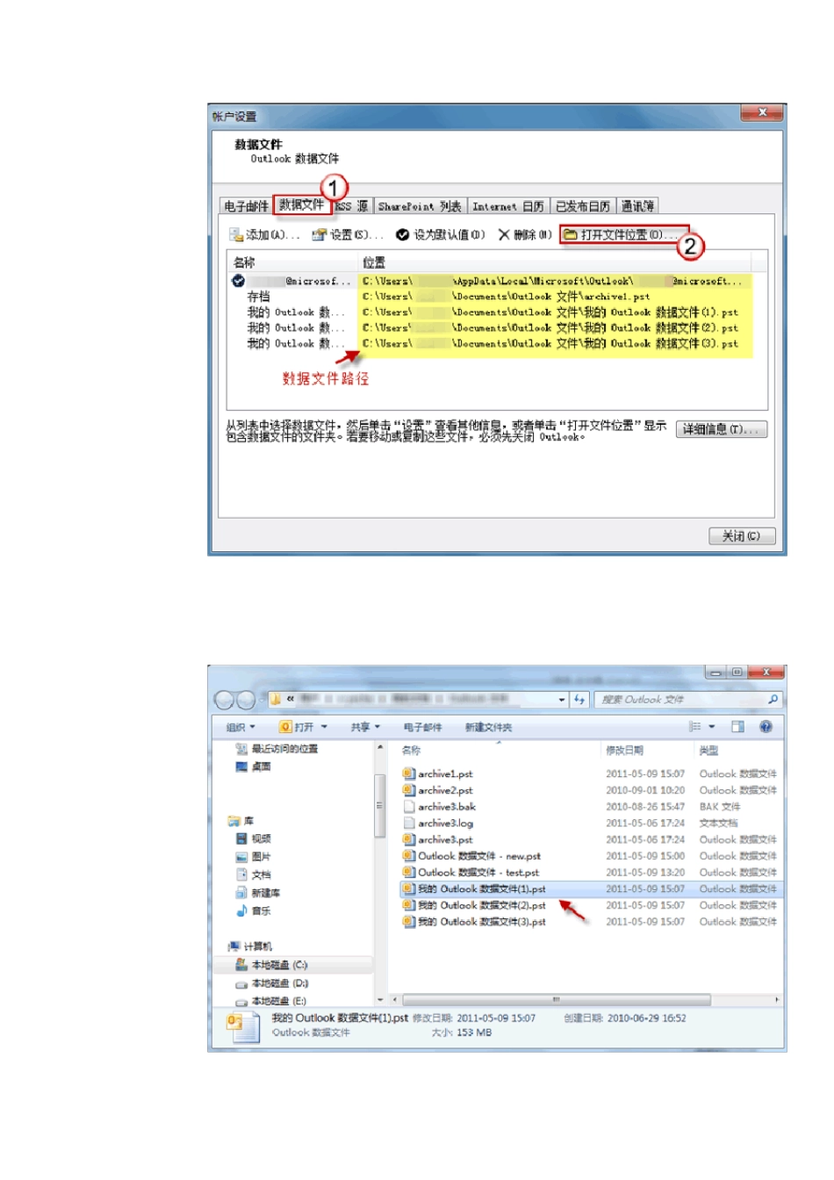
Task: Click the default checkmark icon on @microsoft row
Action: 238,281
